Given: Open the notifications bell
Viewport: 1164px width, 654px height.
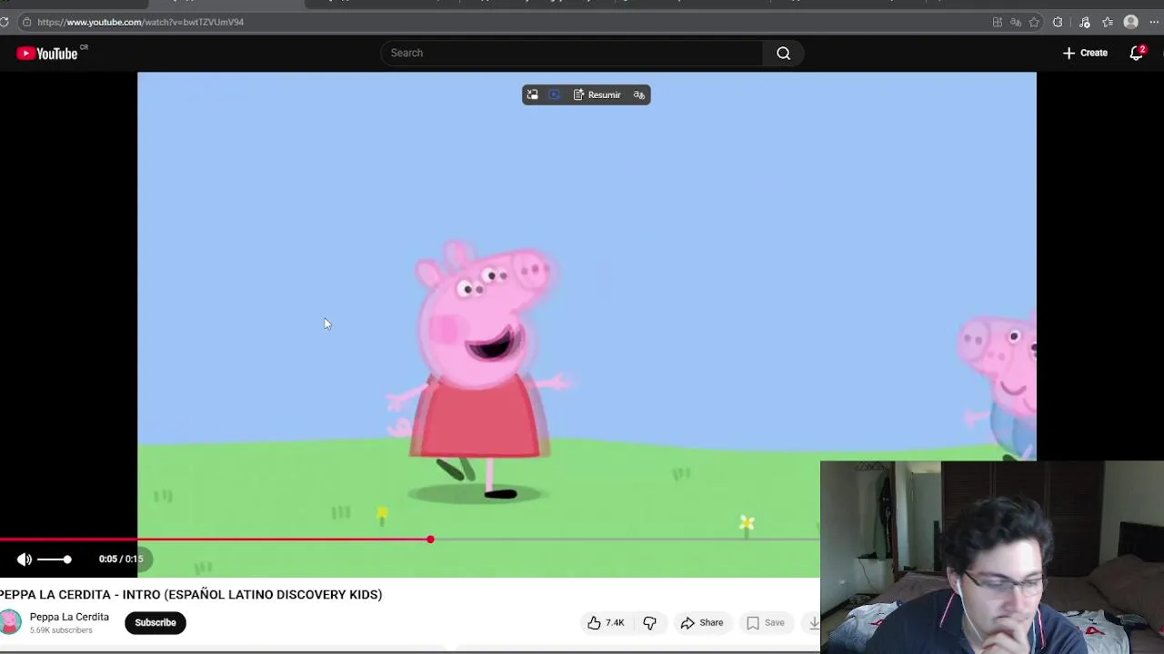Looking at the screenshot, I should 1136,53.
